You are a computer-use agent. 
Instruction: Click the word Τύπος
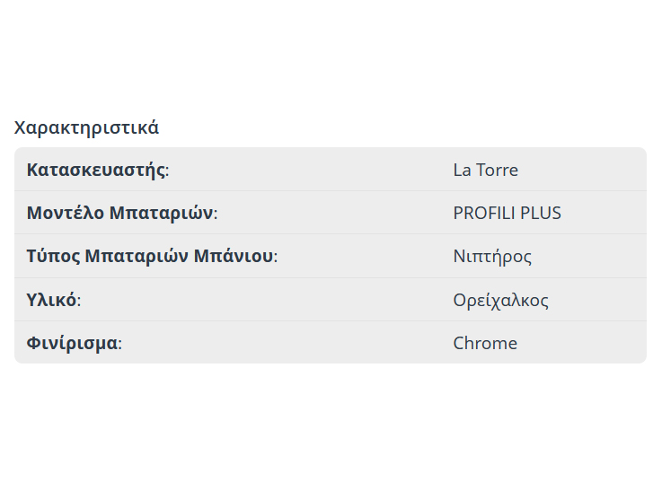click(53, 256)
